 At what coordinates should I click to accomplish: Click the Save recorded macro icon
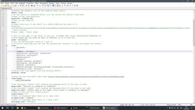click(77, 5)
